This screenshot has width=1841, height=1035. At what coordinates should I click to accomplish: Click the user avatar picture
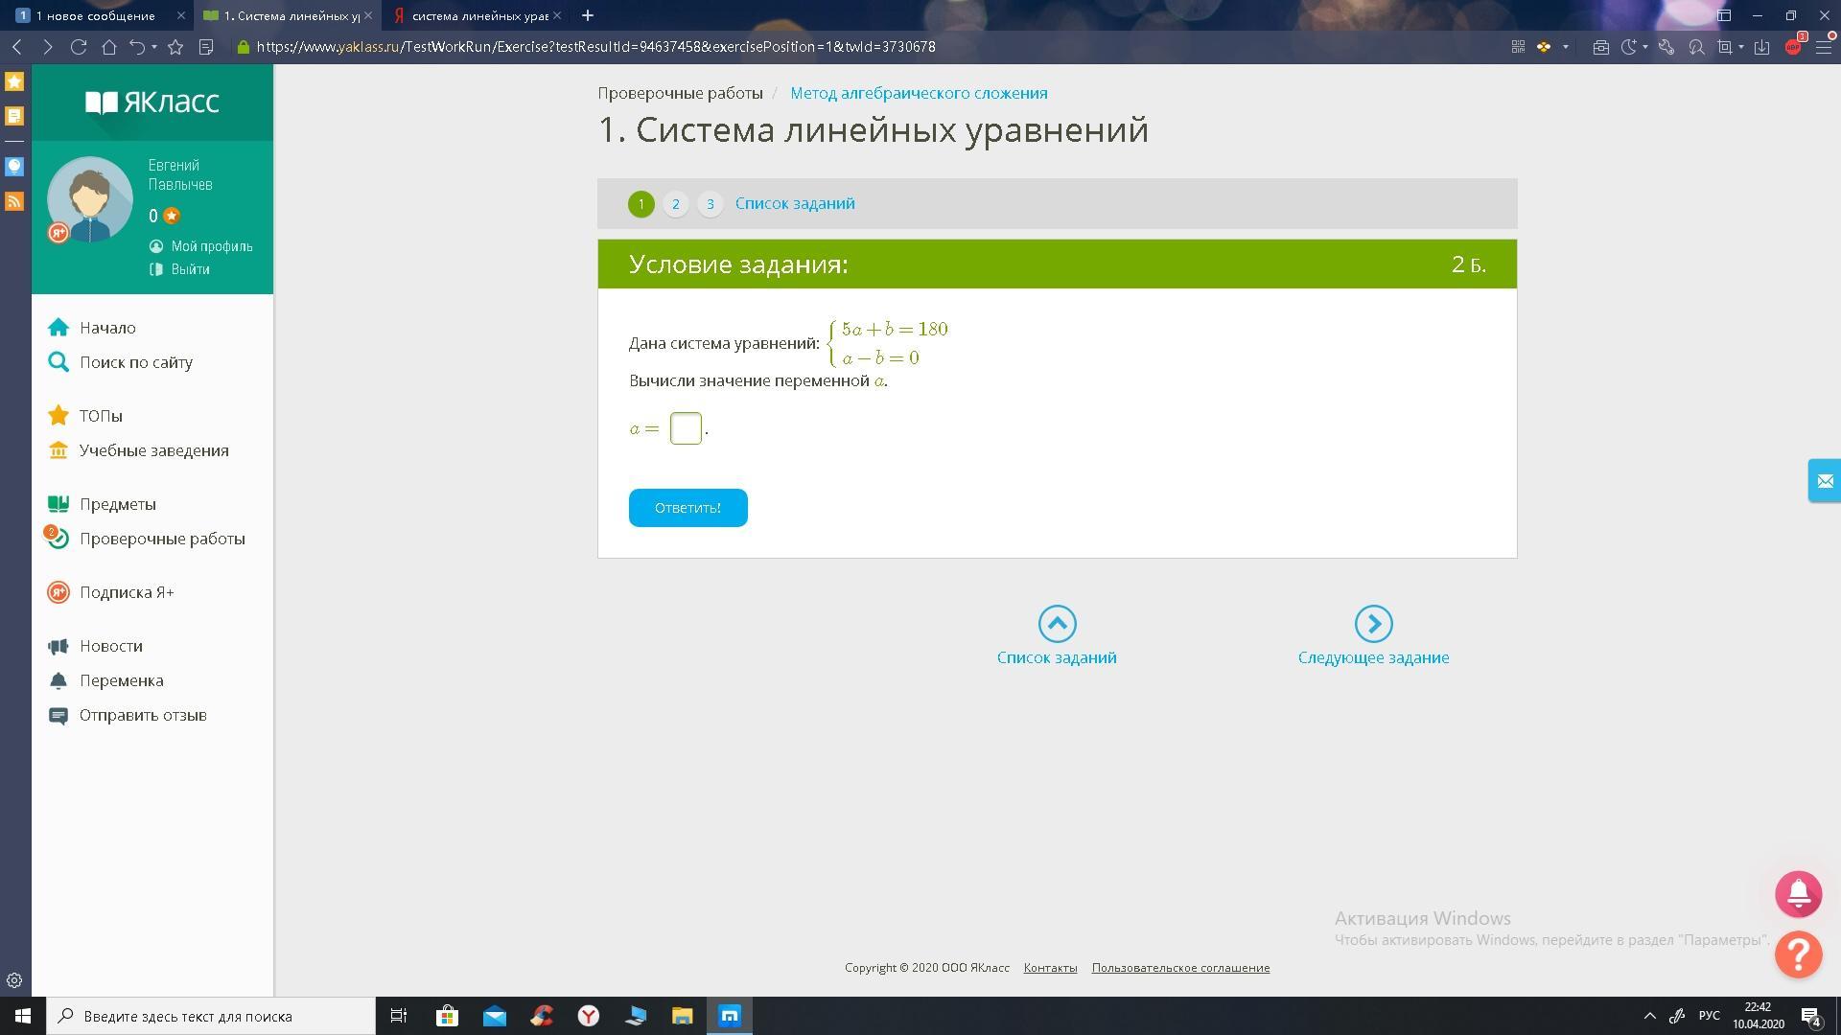pos(90,199)
